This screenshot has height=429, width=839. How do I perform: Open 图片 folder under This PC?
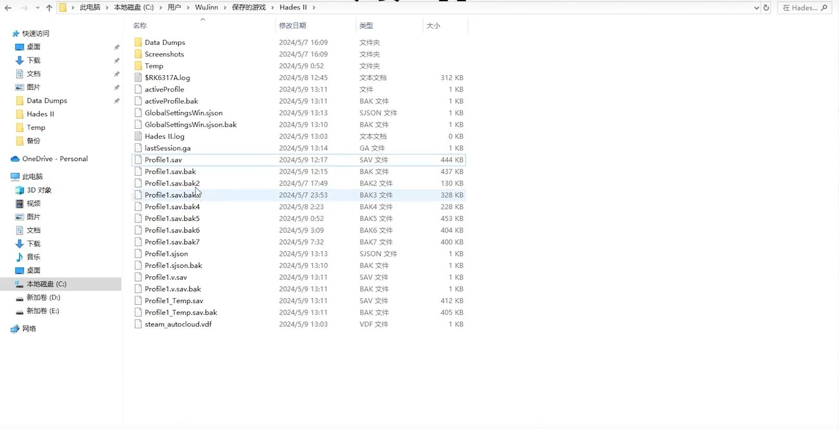(x=33, y=217)
